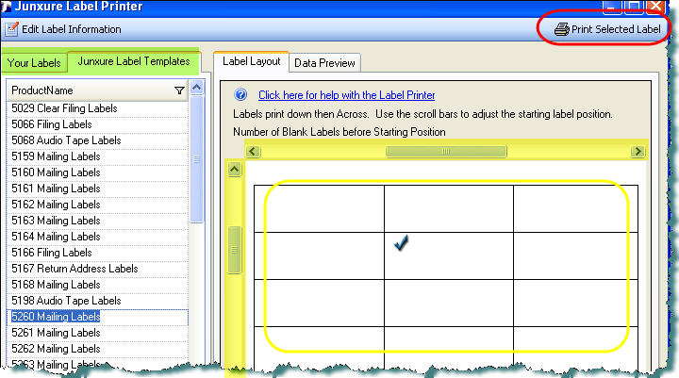Click the printer icon in the toolbar
Screen dimensions: 679x378
click(x=562, y=29)
